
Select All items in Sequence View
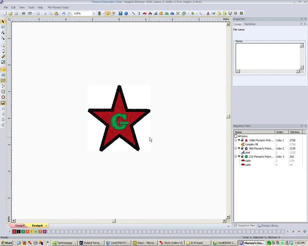point(243,136)
